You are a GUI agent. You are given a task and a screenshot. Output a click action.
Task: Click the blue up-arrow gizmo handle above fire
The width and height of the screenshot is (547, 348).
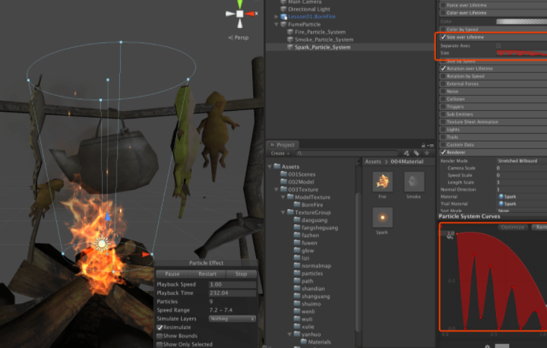click(x=108, y=217)
